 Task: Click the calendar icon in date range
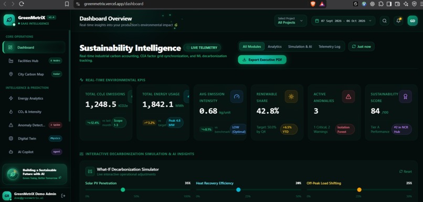[316, 21]
